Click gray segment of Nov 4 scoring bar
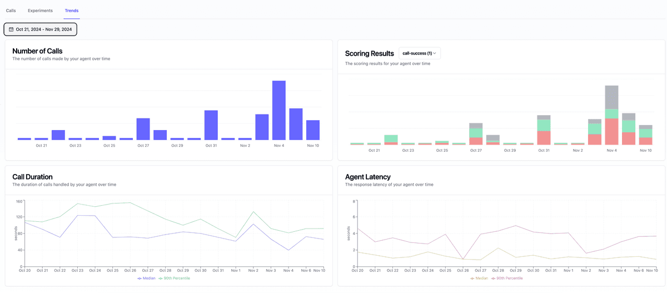 [x=611, y=97]
